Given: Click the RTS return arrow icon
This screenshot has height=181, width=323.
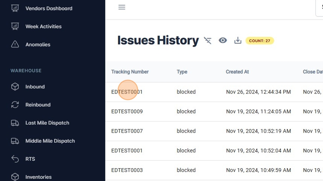Looking at the screenshot, I should coord(15,159).
